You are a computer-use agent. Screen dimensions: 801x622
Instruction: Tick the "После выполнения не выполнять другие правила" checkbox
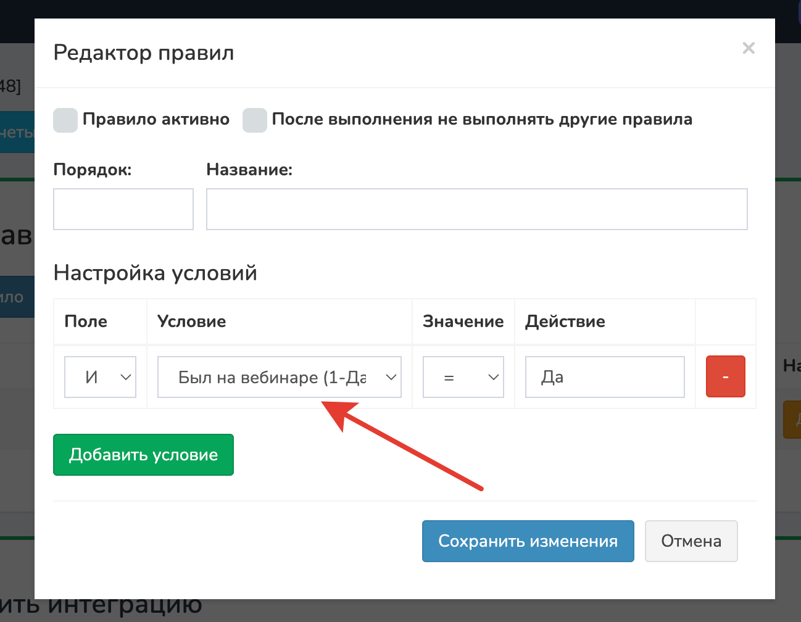point(254,120)
